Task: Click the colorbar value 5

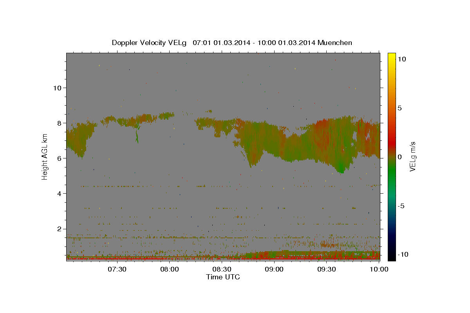Action: (x=399, y=108)
